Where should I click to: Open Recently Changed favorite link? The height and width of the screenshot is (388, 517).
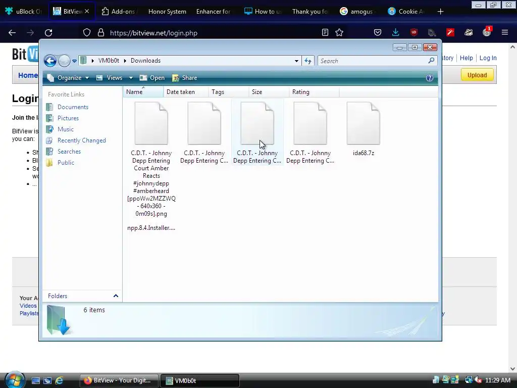click(x=82, y=140)
